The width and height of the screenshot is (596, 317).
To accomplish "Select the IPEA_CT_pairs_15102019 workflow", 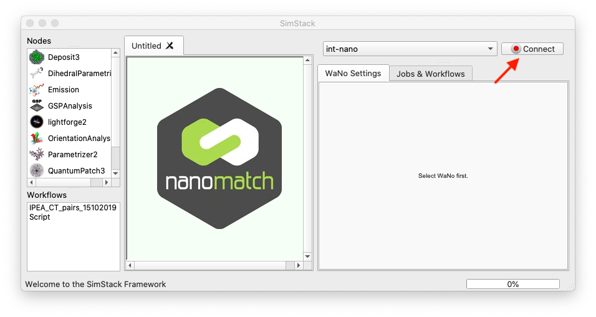I will click(73, 208).
